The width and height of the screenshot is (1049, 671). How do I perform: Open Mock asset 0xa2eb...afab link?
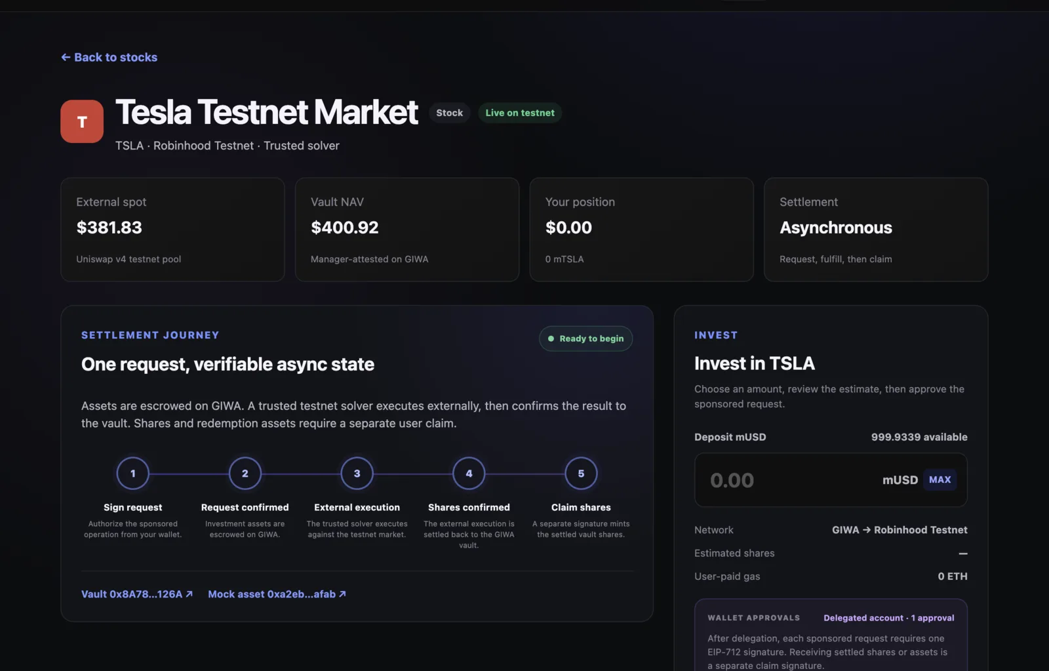click(277, 594)
